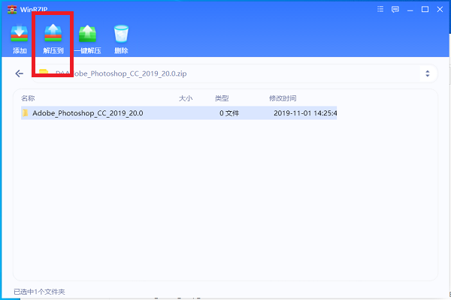
Task: Click the yellow folder icon in the file row
Action: pyautogui.click(x=25, y=113)
